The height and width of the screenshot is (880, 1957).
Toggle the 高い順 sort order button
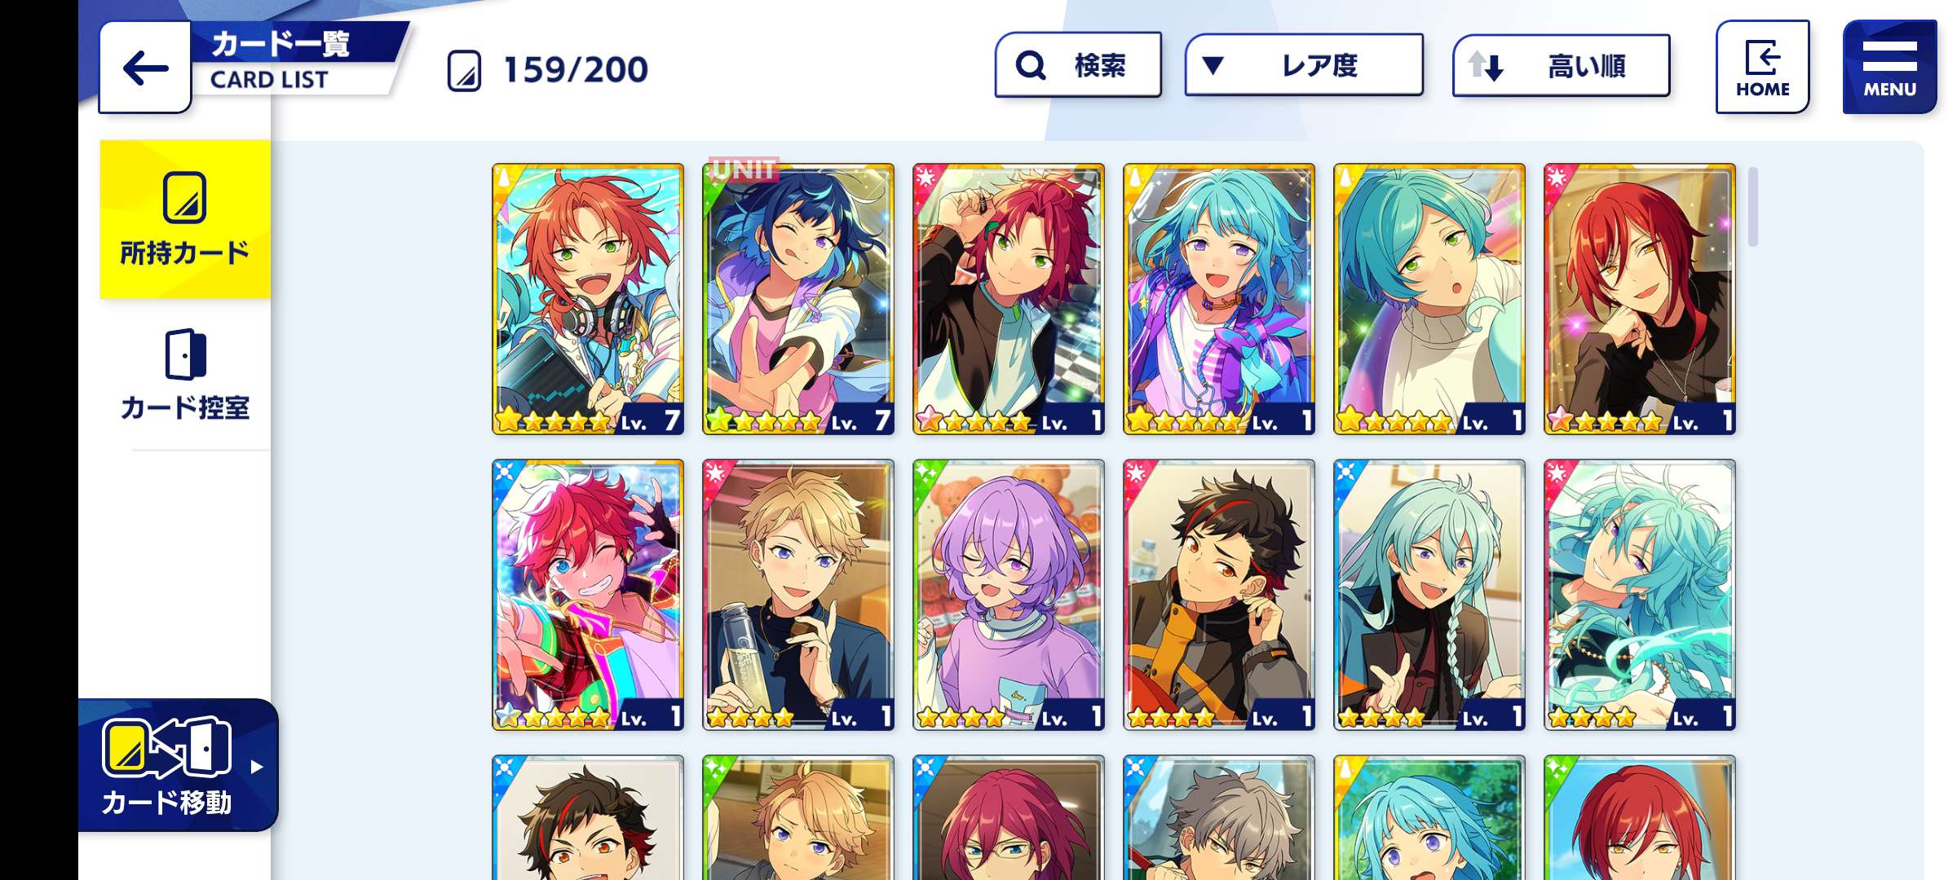point(1561,65)
